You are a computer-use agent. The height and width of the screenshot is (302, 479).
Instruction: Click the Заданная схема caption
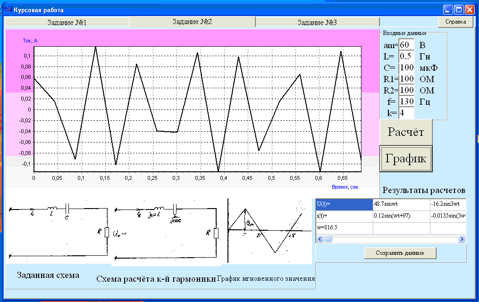coord(48,275)
